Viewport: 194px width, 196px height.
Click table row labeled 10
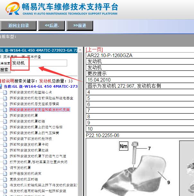pyautogui.click(x=140, y=129)
